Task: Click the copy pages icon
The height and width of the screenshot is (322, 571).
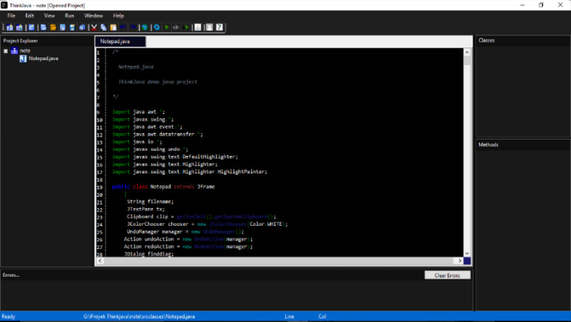Action: coord(103,28)
